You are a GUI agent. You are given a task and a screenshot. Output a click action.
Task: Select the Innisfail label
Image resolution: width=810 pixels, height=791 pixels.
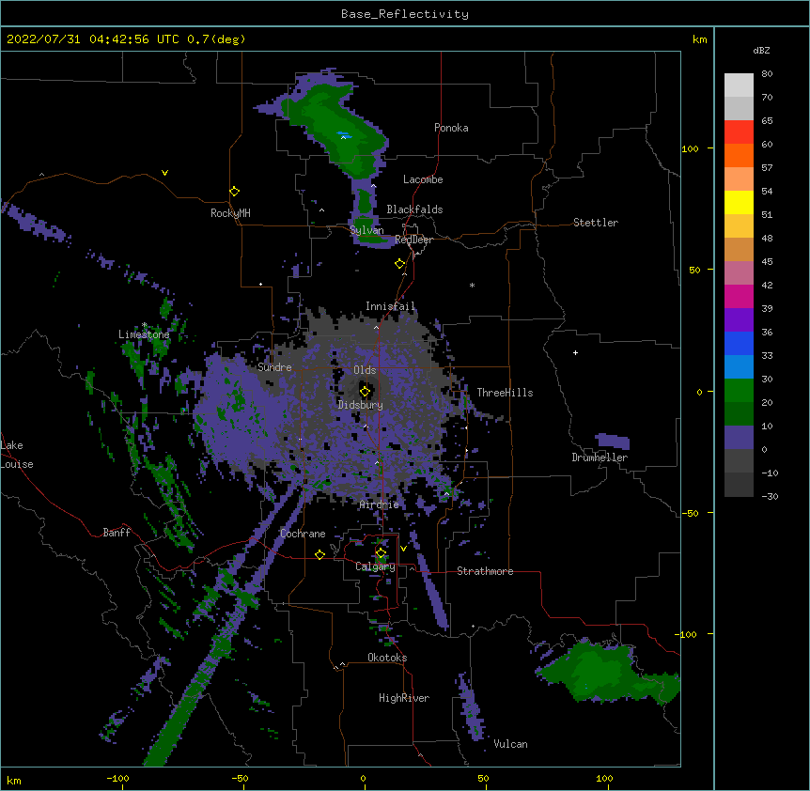tap(390, 306)
